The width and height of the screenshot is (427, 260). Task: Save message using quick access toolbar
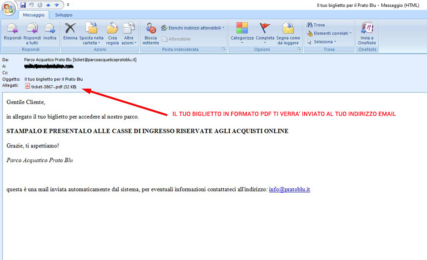point(23,5)
